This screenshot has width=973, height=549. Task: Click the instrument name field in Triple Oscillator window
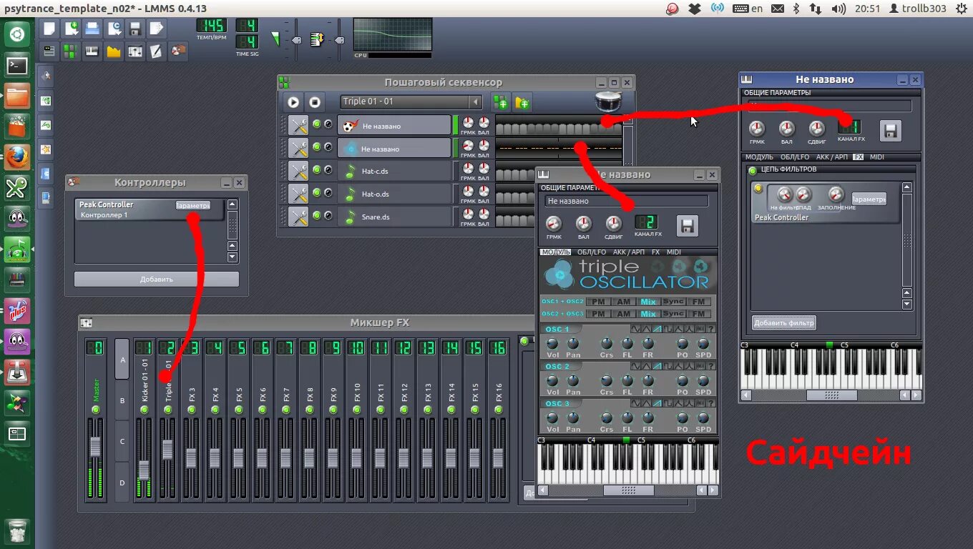626,202
